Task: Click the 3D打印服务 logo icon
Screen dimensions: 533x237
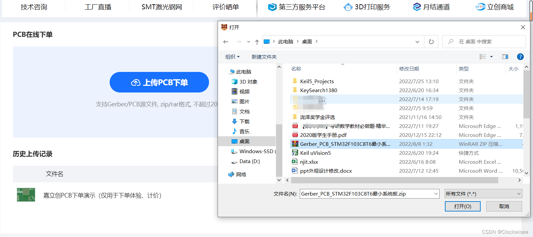Action: tap(348, 7)
